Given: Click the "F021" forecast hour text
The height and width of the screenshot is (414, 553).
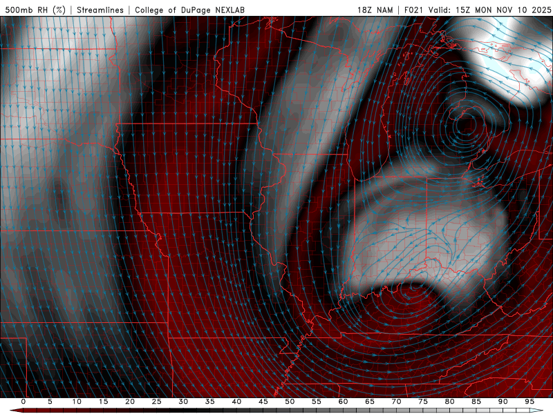Looking at the screenshot, I should (413, 10).
